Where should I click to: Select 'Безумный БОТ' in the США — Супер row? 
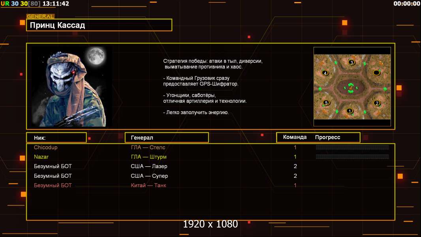(x=53, y=176)
